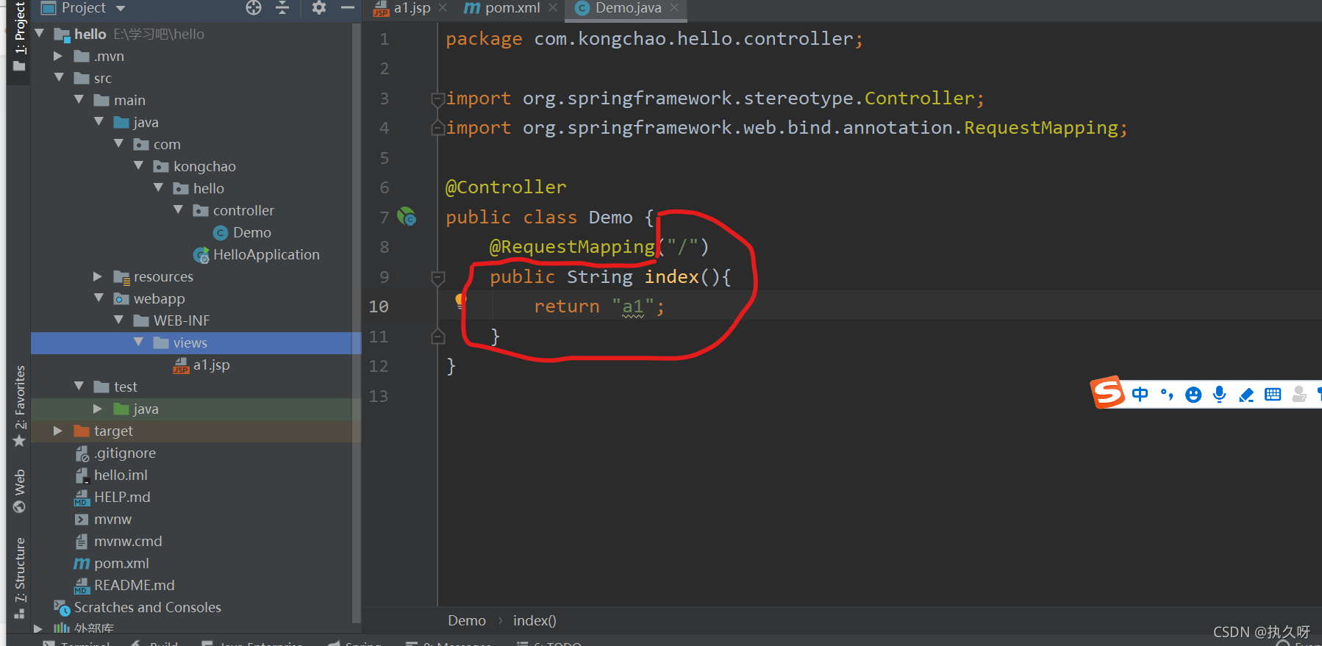Click the Spring bean gutter icon on line 7
This screenshot has height=646, width=1322.
pos(407,217)
